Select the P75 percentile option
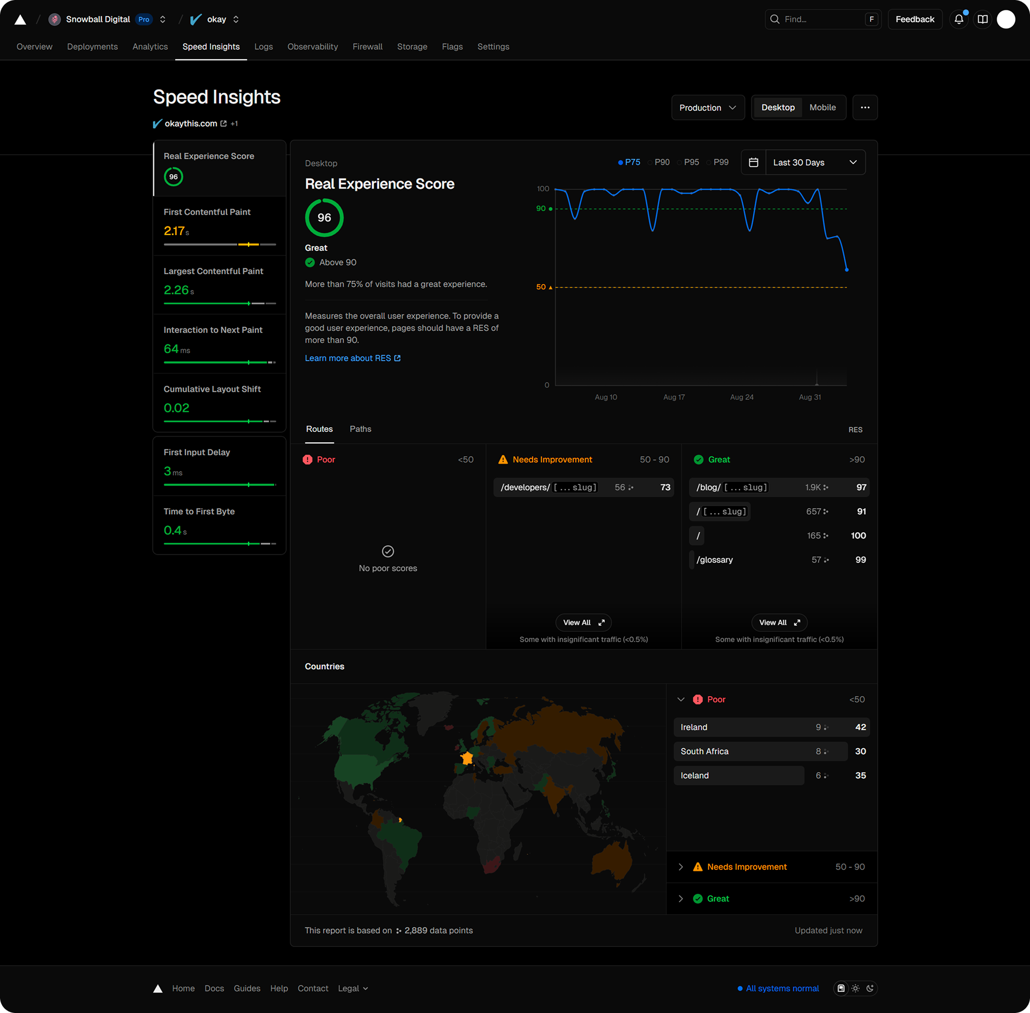Viewport: 1030px width, 1013px height. pos(629,162)
